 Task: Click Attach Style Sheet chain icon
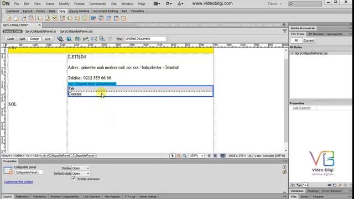pos(330,185)
